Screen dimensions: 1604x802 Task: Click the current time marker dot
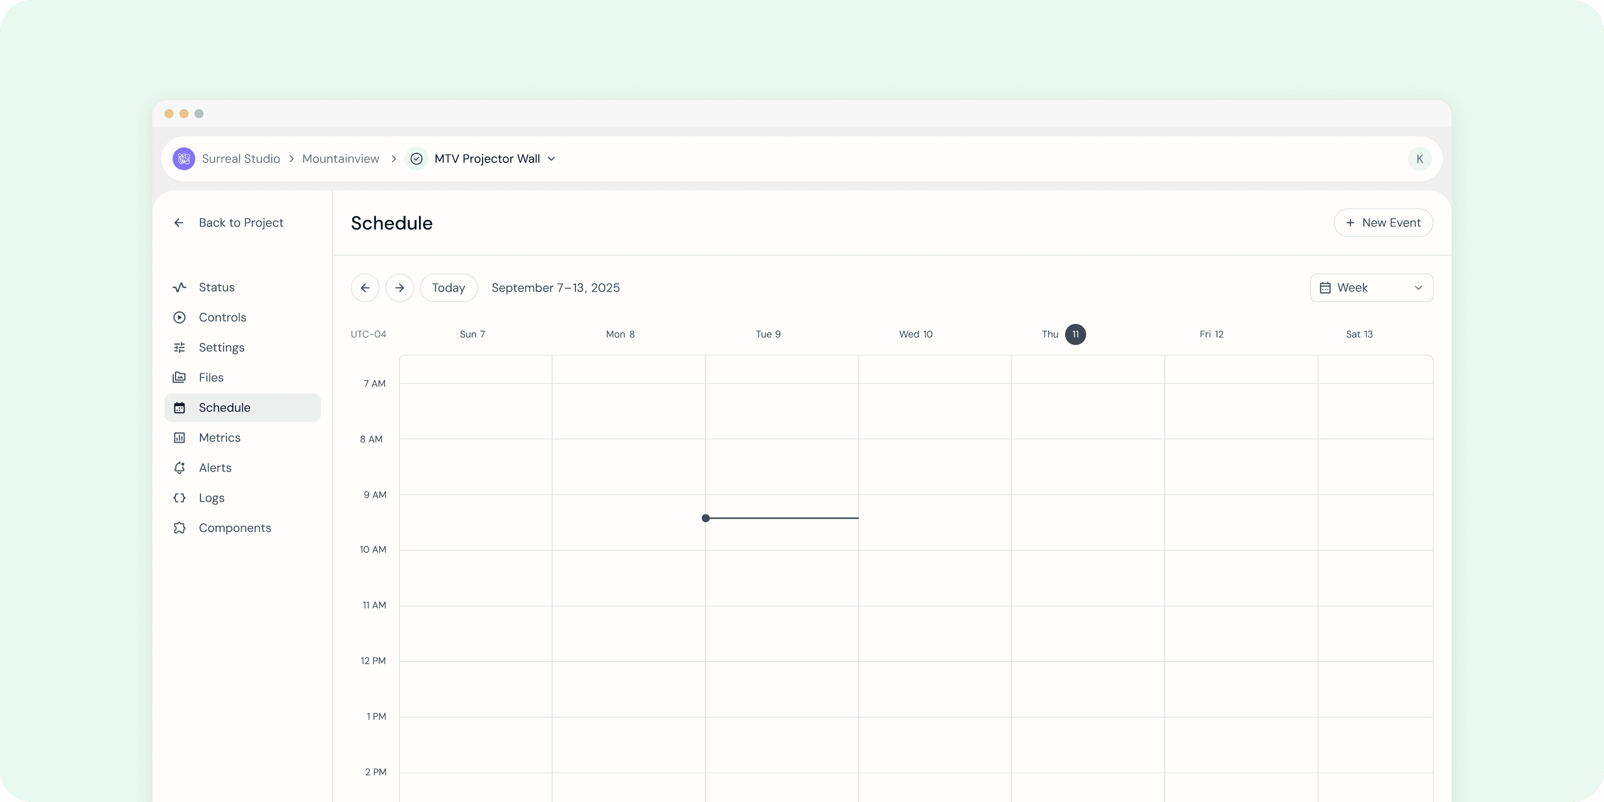(705, 518)
